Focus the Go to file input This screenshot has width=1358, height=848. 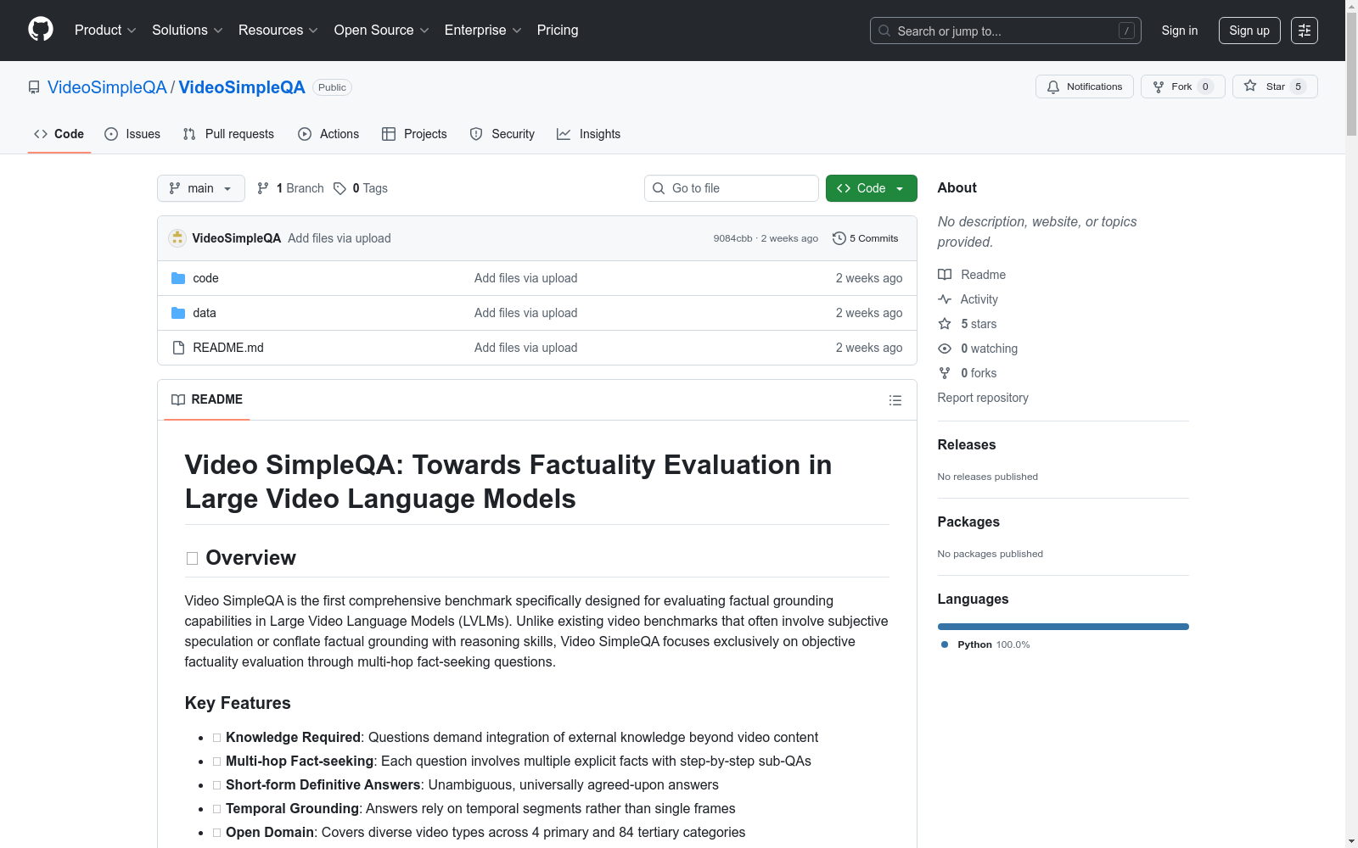coord(732,188)
